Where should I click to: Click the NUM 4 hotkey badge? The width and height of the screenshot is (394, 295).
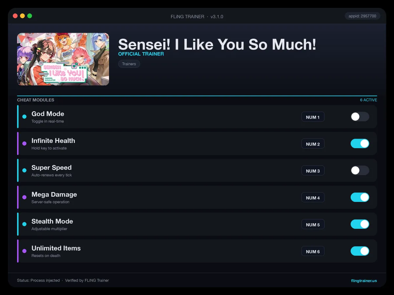313,198
